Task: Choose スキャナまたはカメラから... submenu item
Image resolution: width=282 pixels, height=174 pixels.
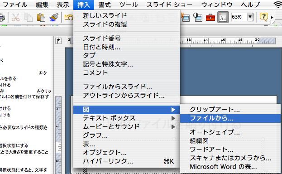Action: point(230,158)
